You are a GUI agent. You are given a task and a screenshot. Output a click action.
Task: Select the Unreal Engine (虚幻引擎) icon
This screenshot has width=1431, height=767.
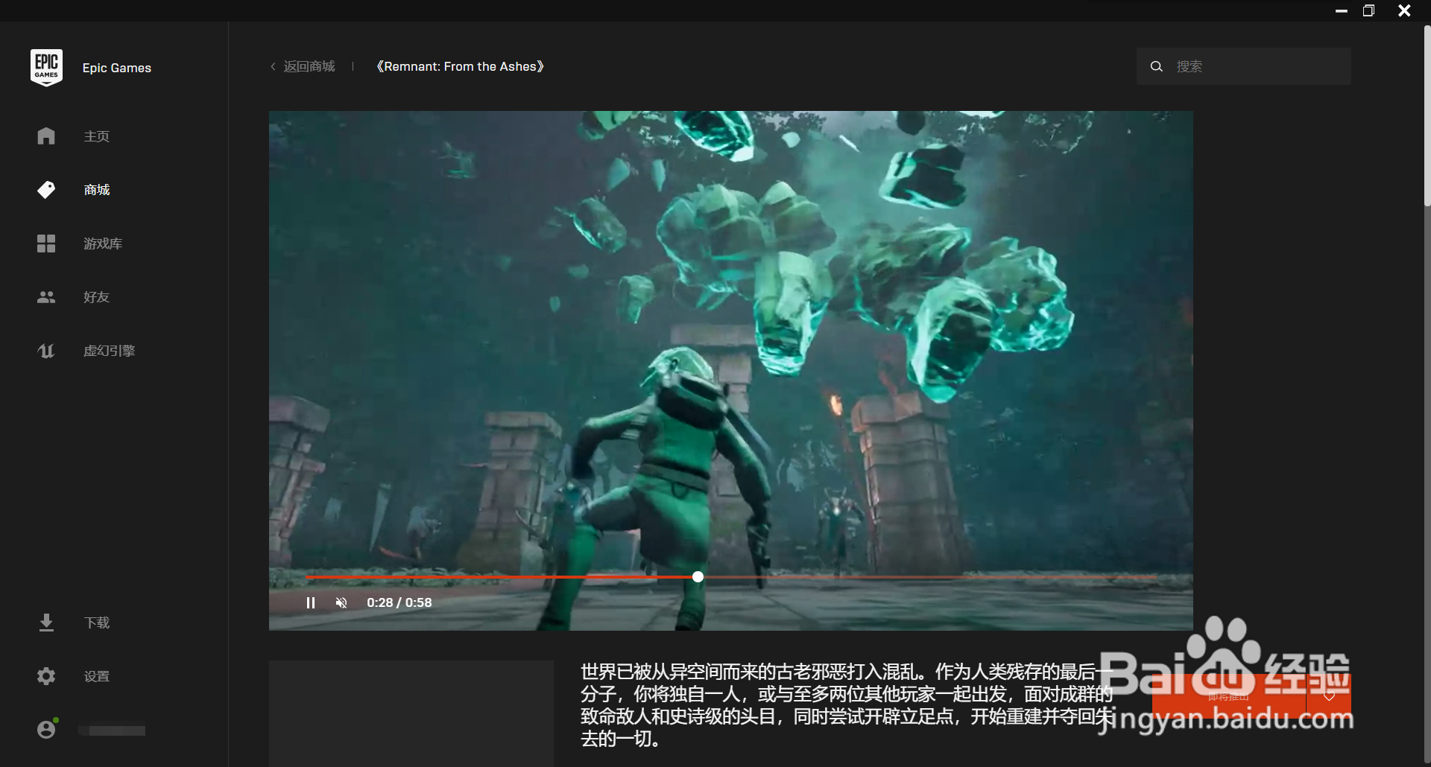[x=45, y=351]
